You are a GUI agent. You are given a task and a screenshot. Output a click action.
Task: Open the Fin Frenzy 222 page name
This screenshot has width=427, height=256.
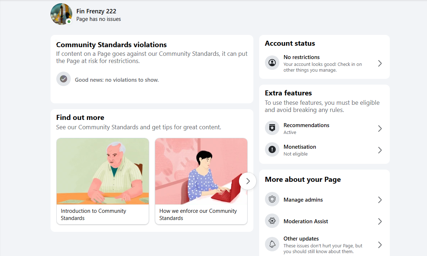click(x=96, y=11)
